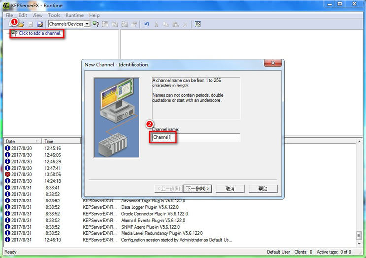Select the 'SNMP Agent Plug-in V5.6.122.0' entry
This screenshot has width=366, height=258.
click(x=150, y=227)
